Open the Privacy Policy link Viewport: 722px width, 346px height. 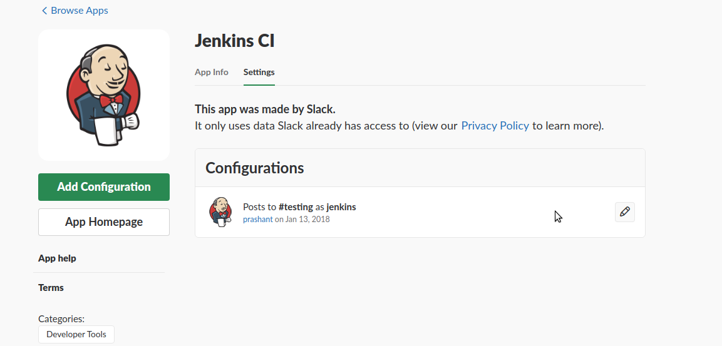495,126
